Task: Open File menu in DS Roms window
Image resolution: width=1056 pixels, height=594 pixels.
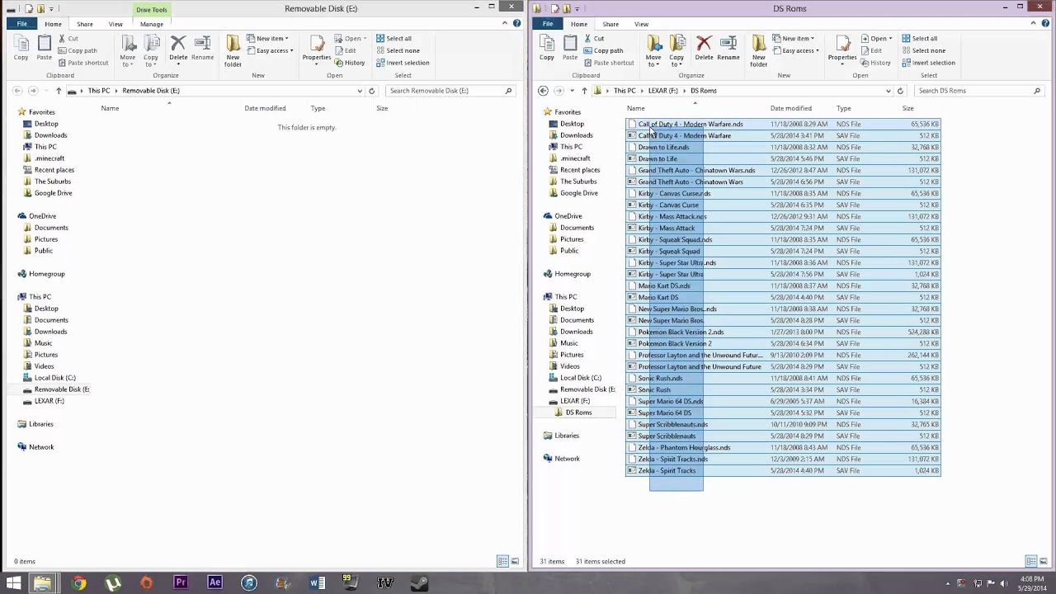Action: [x=547, y=24]
